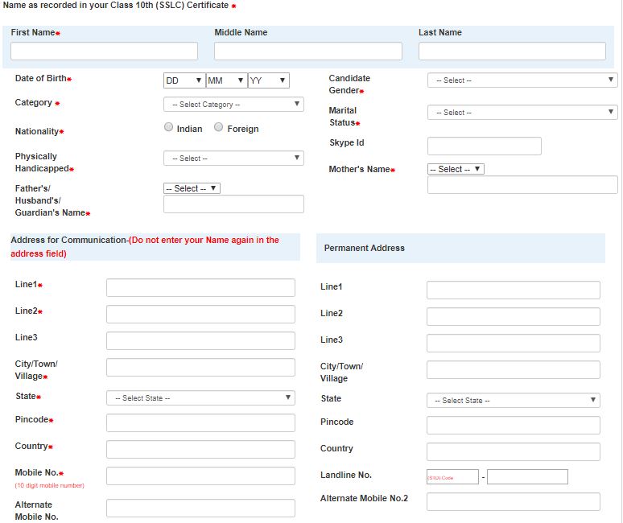623x523 pixels.
Task: Expand the Select Category dropdown
Action: pyautogui.click(x=233, y=105)
